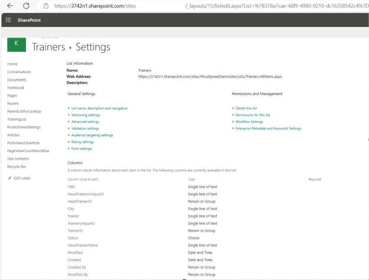This screenshot has height=280, width=369.
Task: Edit the HeadTrainerUniqueID column
Action: [86, 194]
